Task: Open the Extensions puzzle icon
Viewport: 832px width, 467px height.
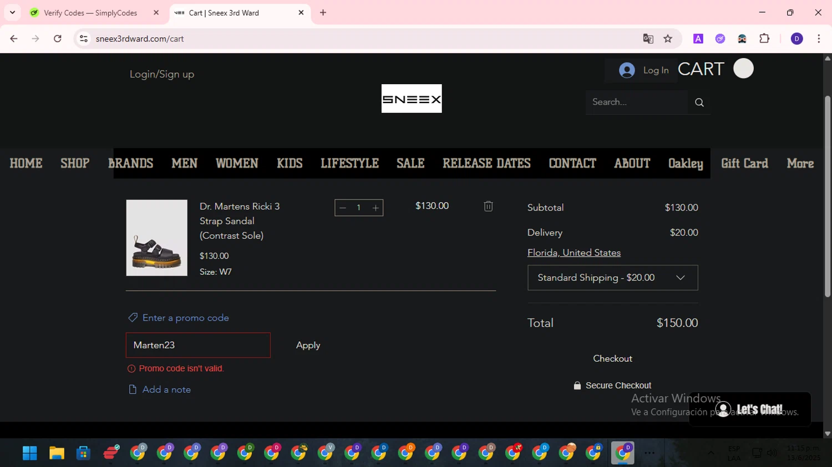Action: coord(764,39)
